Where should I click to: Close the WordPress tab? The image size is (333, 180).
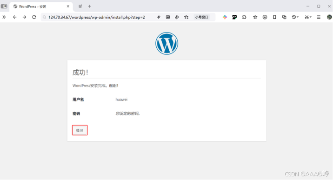(x=68, y=7)
